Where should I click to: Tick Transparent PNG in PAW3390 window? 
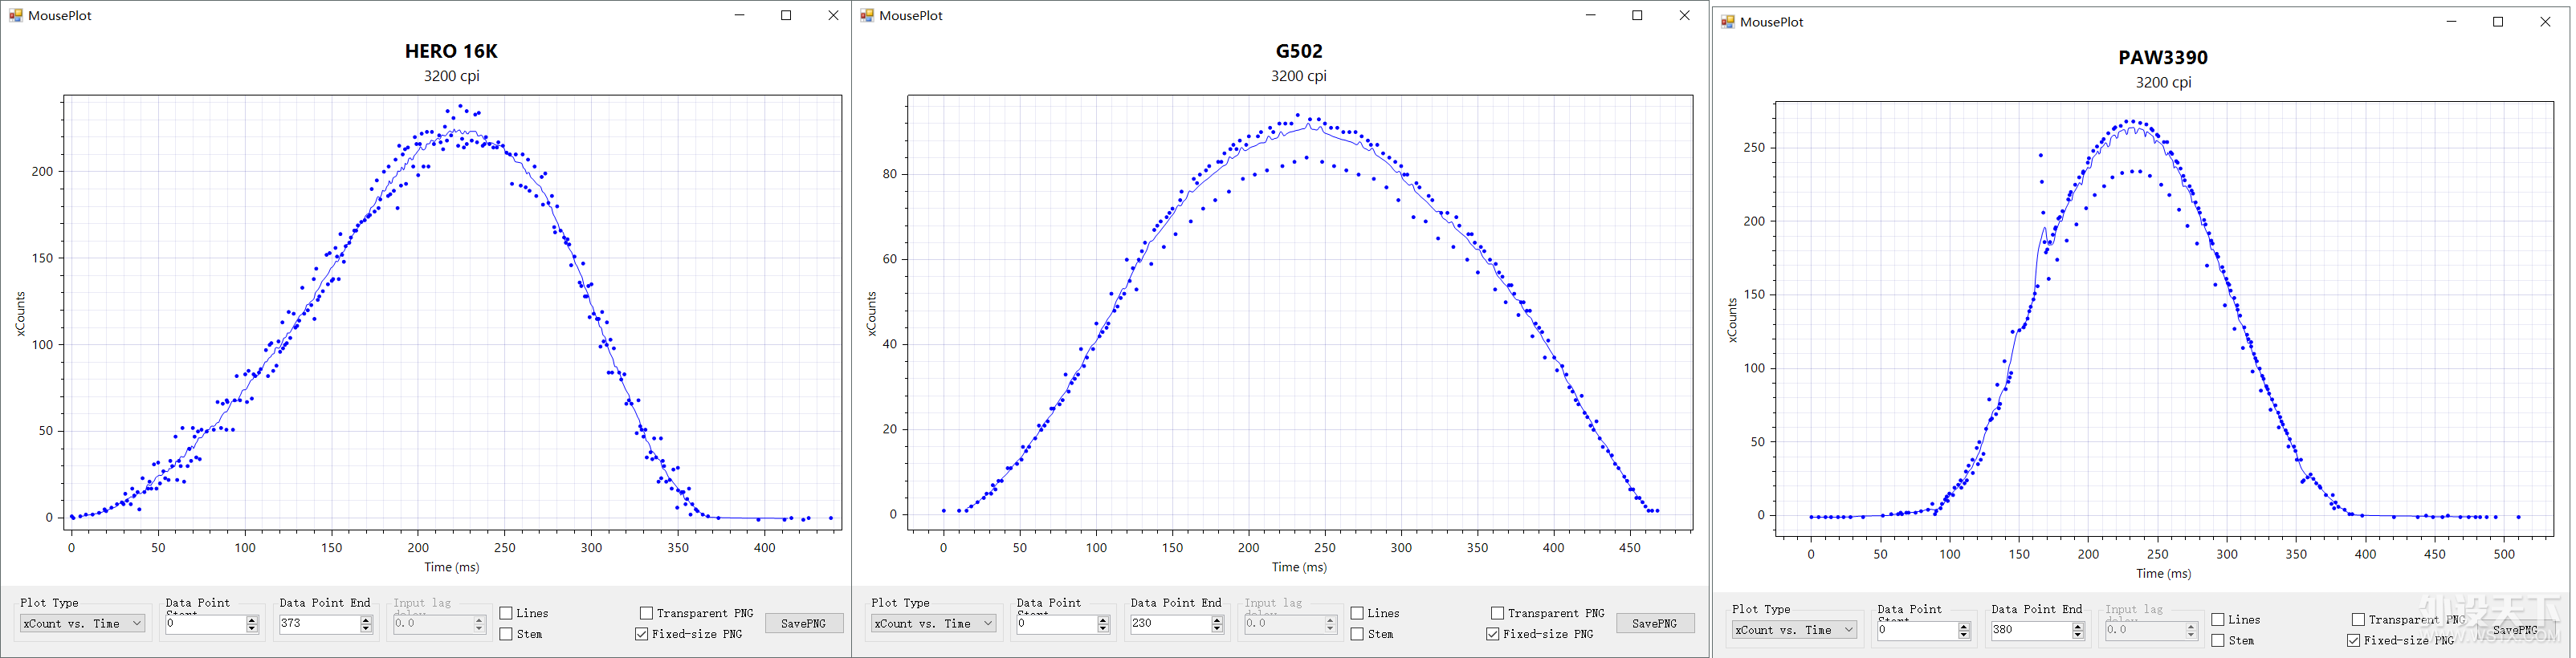point(2358,620)
